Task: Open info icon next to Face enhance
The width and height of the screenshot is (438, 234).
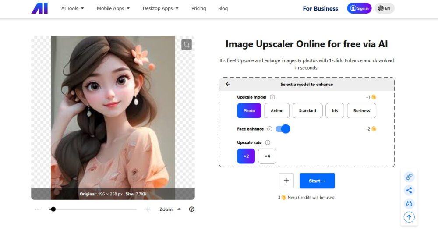Action: [269, 129]
